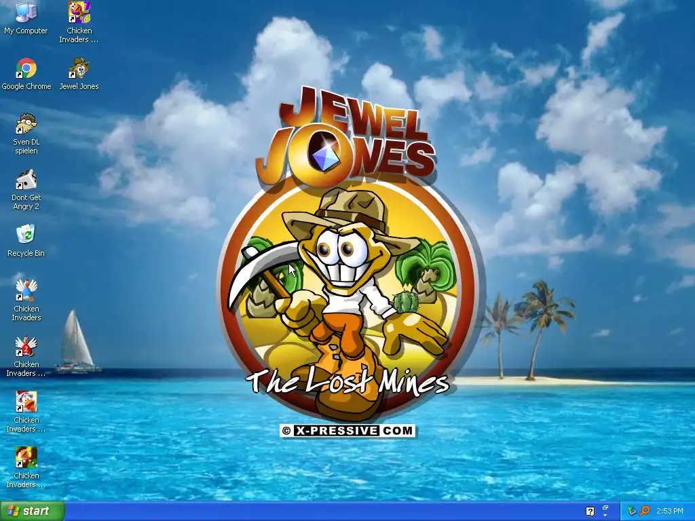Click the language bar restore icon
This screenshot has height=521, width=695.
pos(605,507)
